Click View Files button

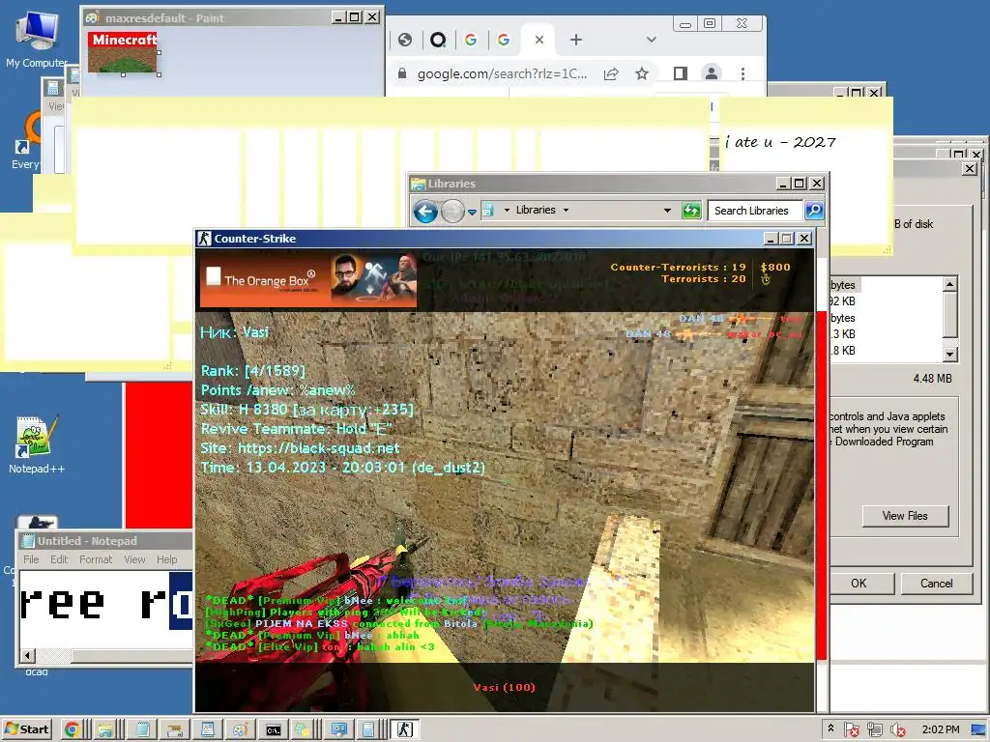click(905, 516)
